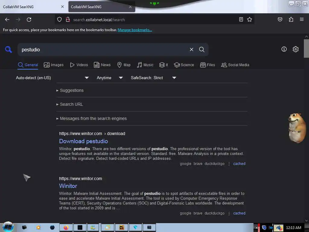Viewport: 309px width, 232px height.
Task: Close the active CollabVM SearXNG tab
Action: click(130, 7)
